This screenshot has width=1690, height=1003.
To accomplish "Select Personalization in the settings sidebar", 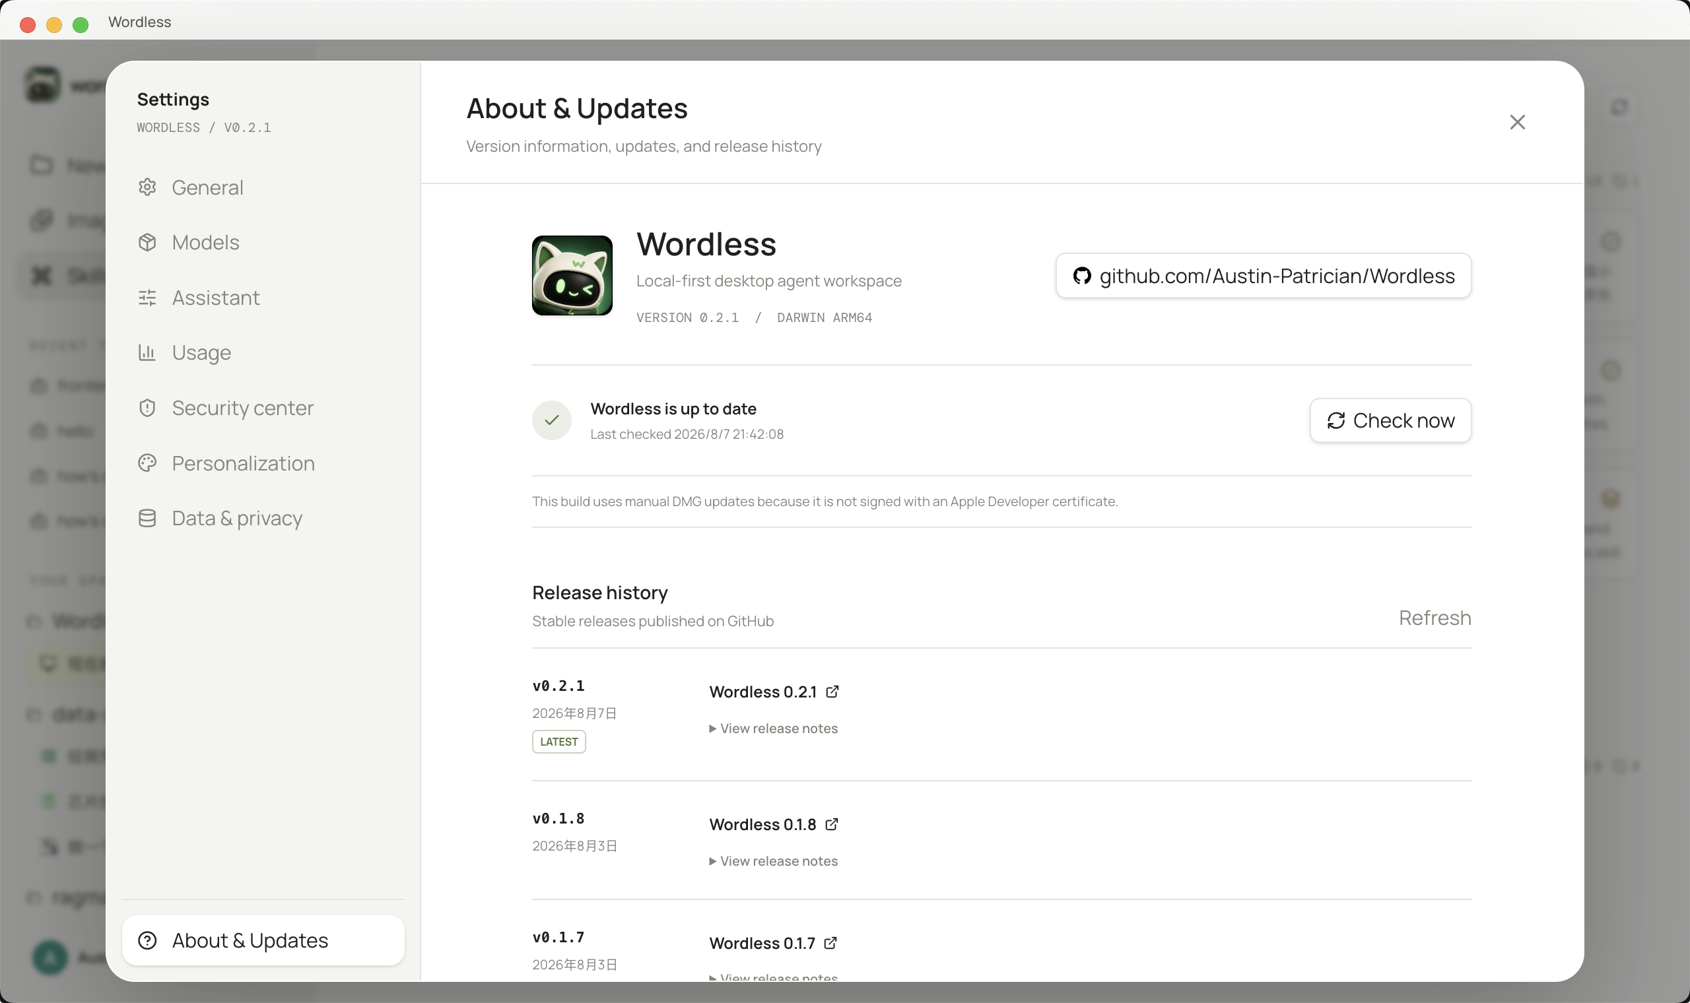I will tap(263, 463).
